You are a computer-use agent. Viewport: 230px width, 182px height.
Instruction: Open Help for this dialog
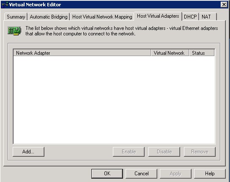coord(210,174)
